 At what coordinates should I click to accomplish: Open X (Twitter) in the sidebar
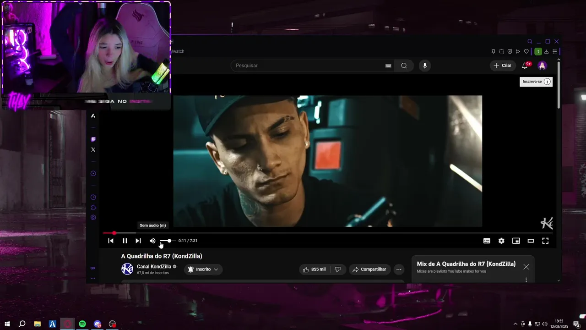(93, 149)
